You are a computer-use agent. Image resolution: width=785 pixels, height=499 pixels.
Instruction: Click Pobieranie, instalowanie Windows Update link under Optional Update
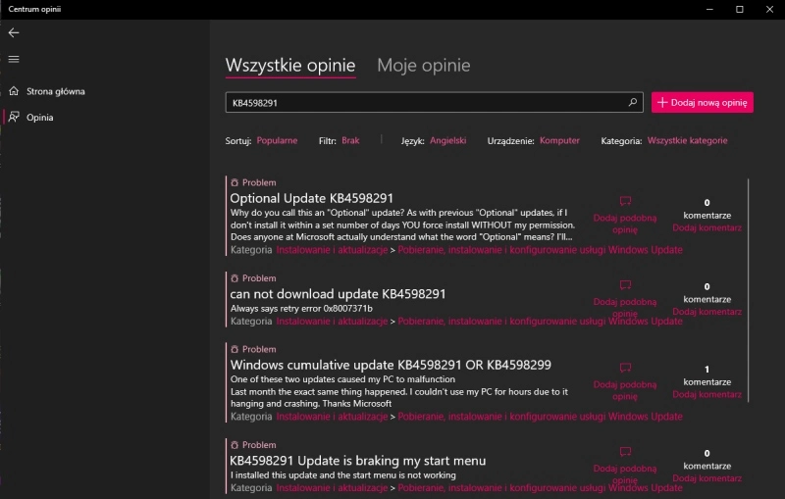point(540,249)
